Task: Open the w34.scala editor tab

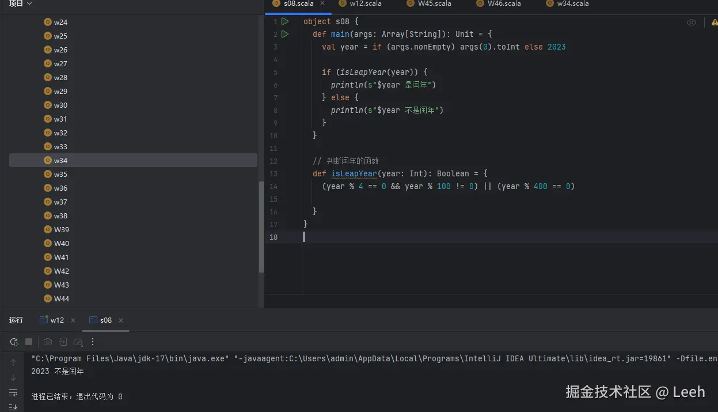Action: point(567,3)
